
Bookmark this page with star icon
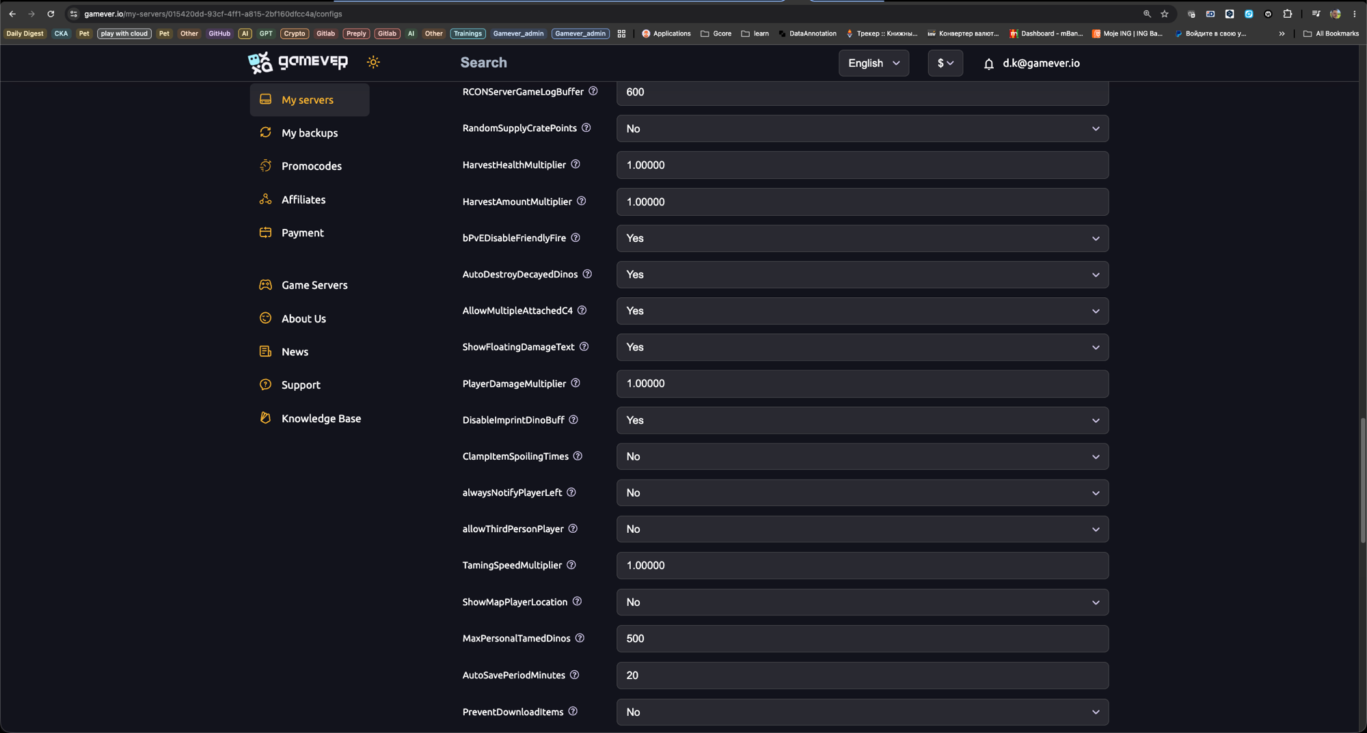[1165, 14]
